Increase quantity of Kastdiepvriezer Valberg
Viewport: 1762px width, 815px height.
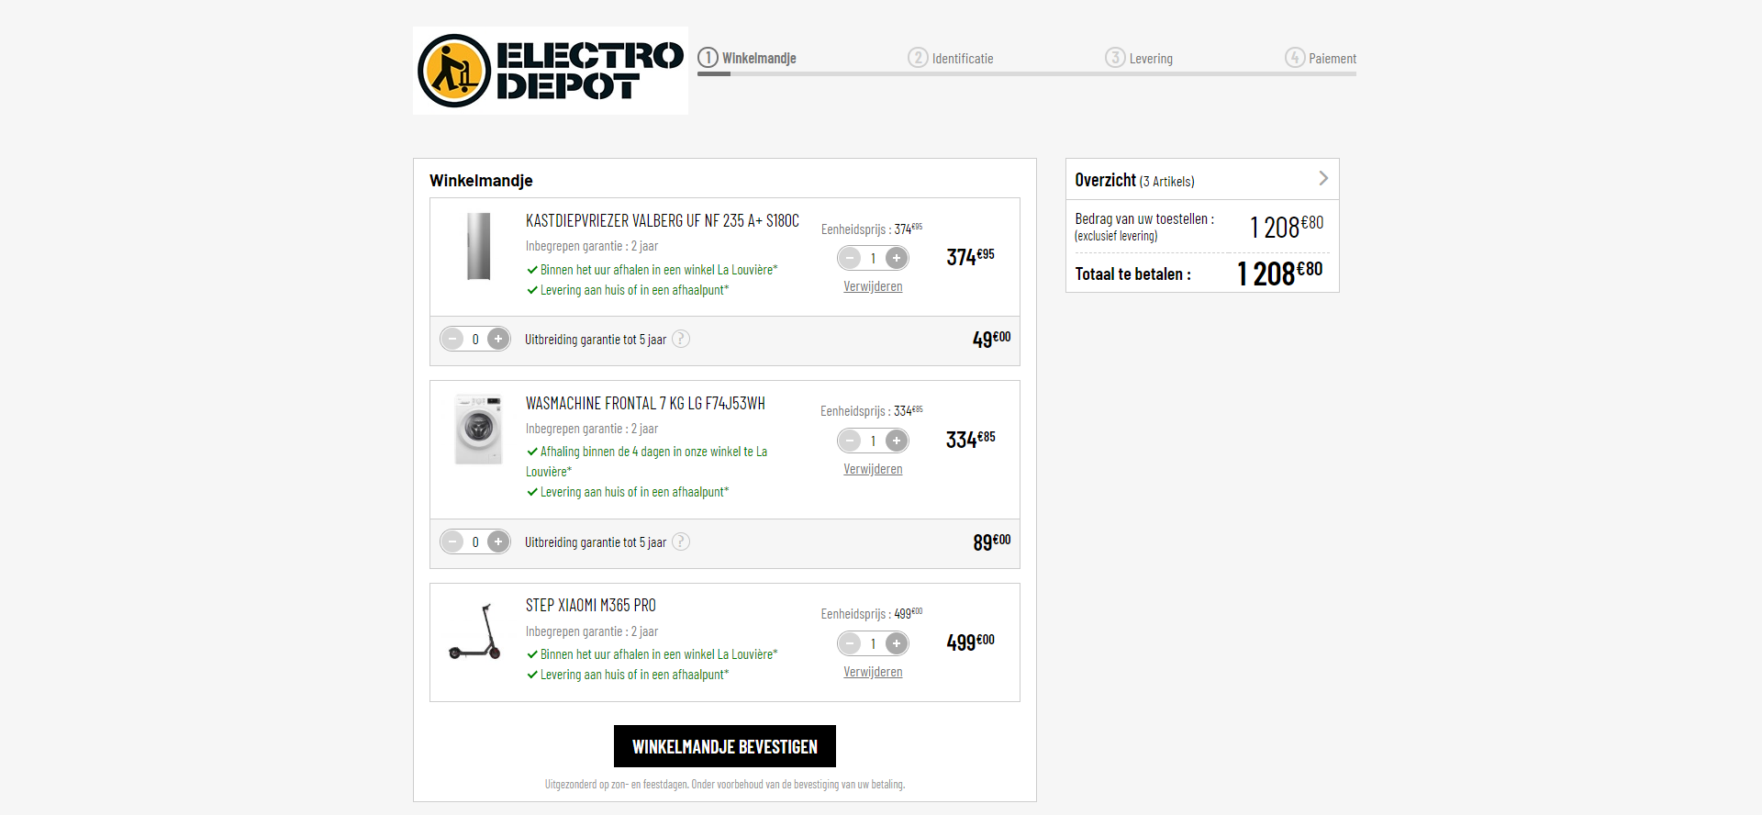[x=897, y=258]
